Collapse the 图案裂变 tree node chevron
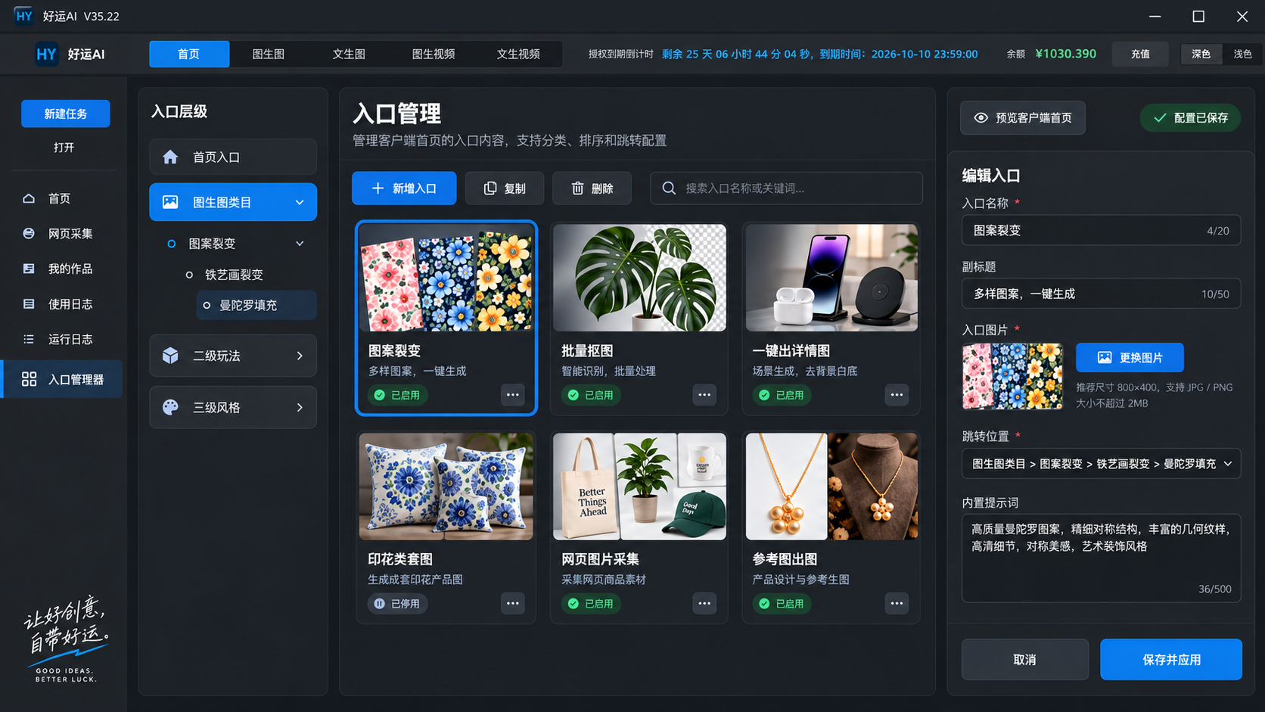The image size is (1265, 712). 300,244
